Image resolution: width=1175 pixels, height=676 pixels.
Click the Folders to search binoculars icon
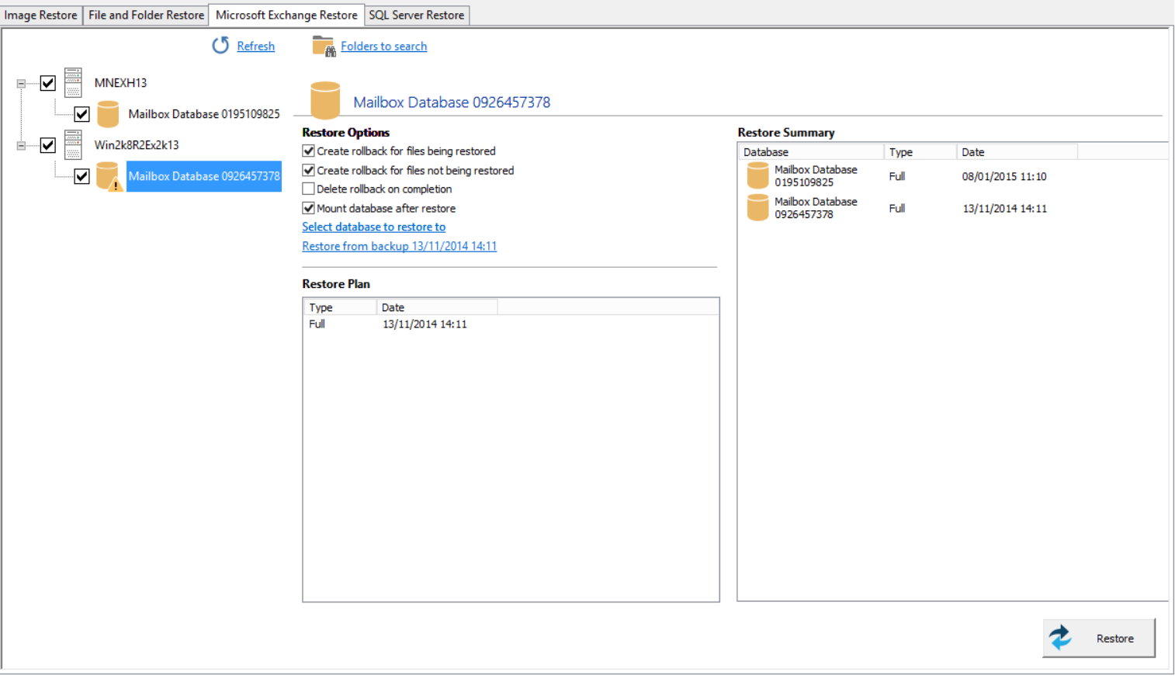pyautogui.click(x=323, y=47)
